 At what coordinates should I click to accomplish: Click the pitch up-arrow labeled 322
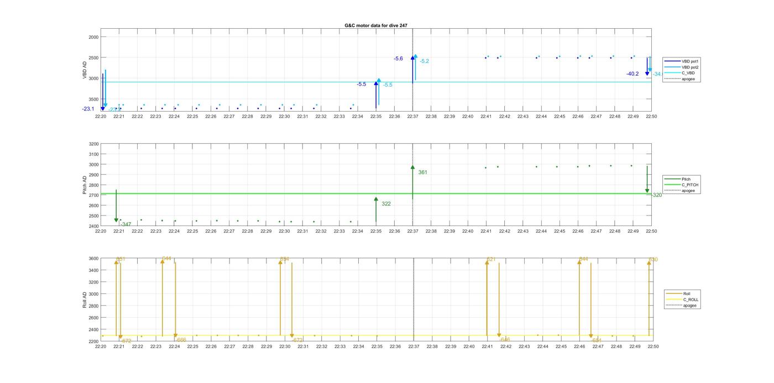pyautogui.click(x=376, y=210)
